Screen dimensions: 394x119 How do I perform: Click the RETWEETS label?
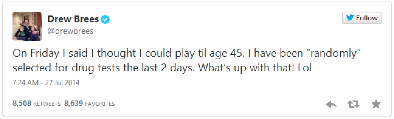47,104
